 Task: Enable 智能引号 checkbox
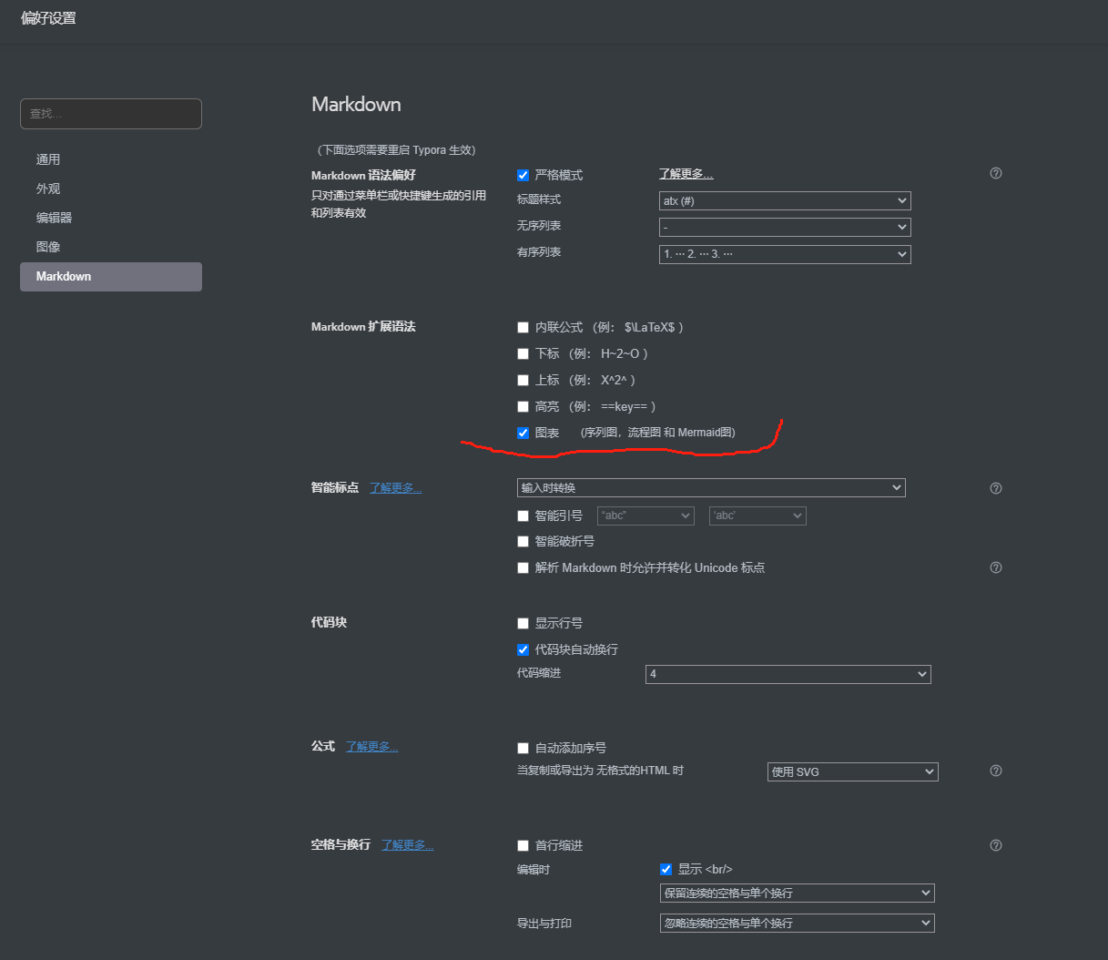(523, 516)
